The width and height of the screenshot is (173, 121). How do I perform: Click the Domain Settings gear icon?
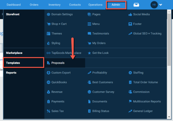tap(48, 14)
